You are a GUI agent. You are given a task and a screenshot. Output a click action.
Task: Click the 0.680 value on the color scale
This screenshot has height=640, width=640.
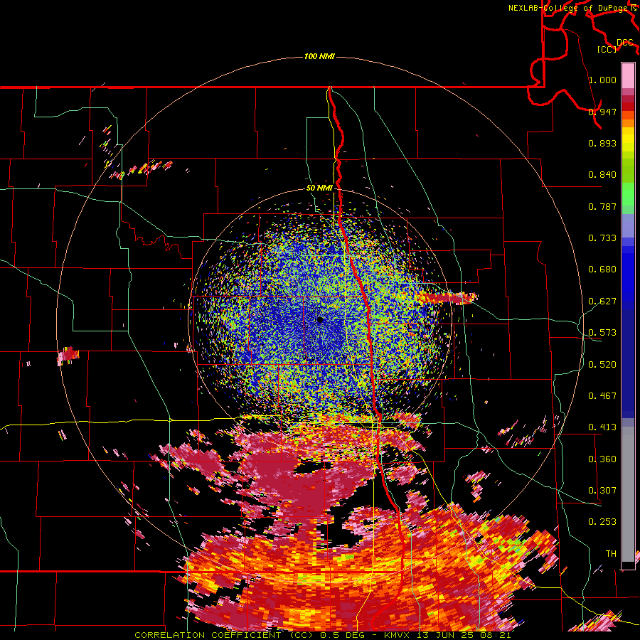[602, 270]
